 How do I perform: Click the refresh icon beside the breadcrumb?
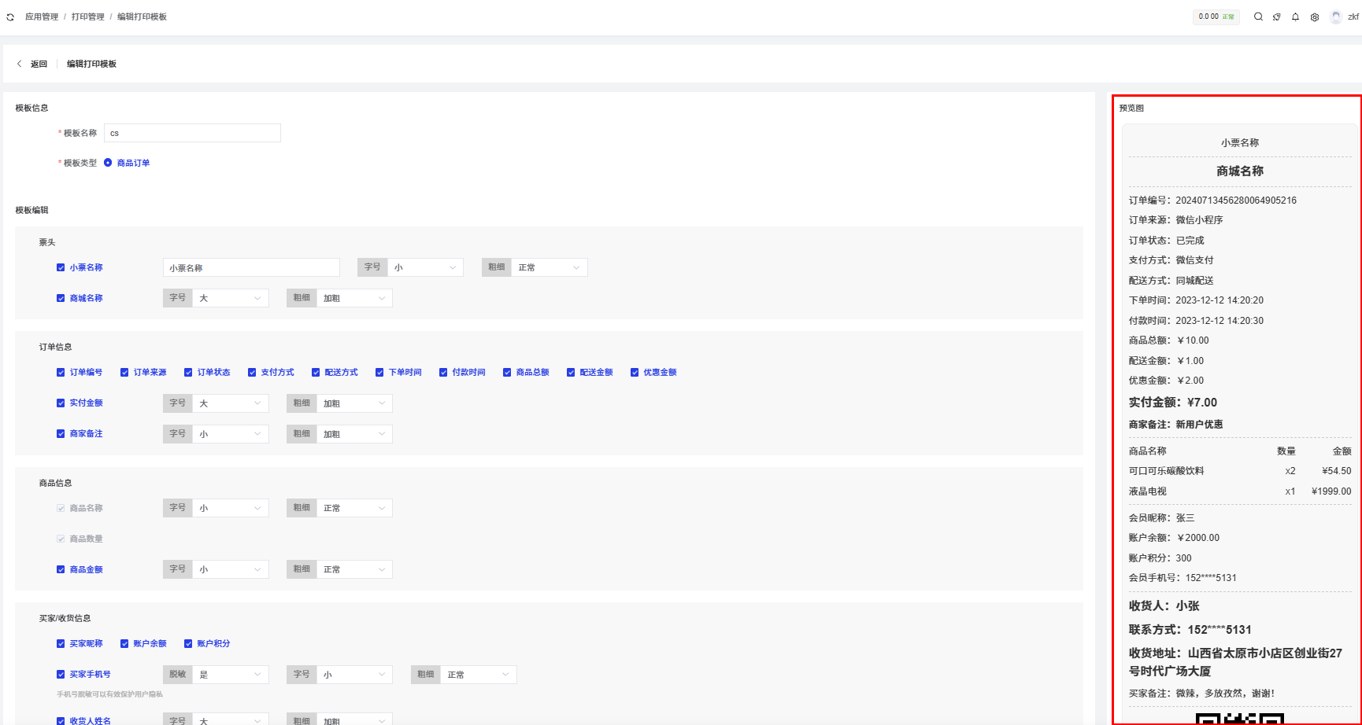click(x=10, y=17)
